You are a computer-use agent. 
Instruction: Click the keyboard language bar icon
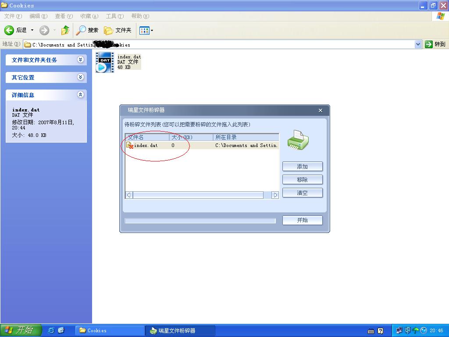pyautogui.click(x=371, y=331)
